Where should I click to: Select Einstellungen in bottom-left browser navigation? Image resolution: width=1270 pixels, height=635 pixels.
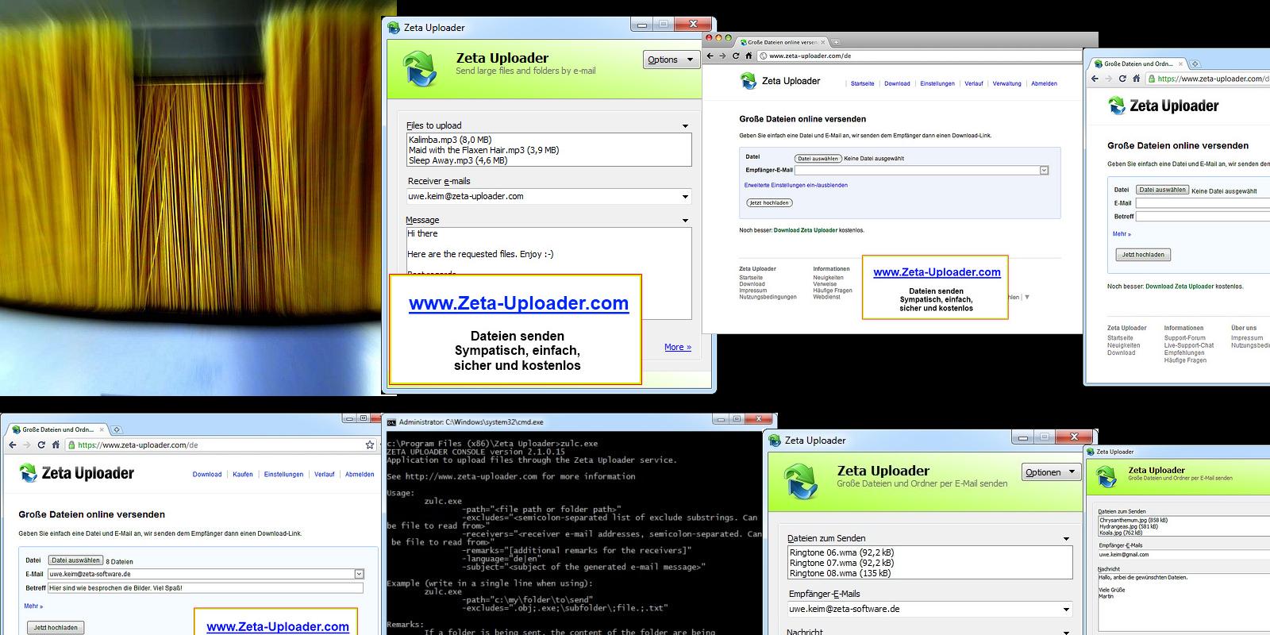point(283,475)
